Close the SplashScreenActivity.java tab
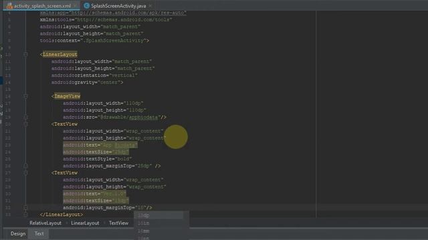428x240 pixels. (x=150, y=6)
